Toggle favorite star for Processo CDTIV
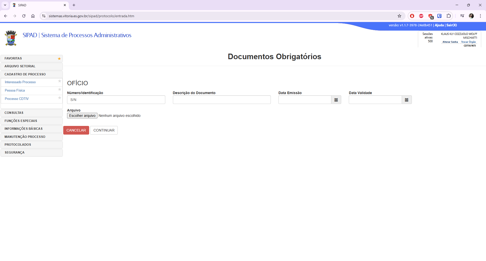The height and width of the screenshot is (261, 486). pyautogui.click(x=59, y=98)
